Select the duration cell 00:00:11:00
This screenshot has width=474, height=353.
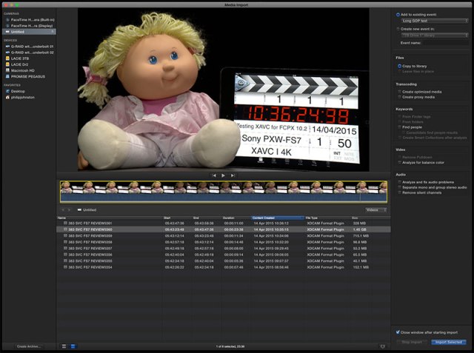pos(234,223)
